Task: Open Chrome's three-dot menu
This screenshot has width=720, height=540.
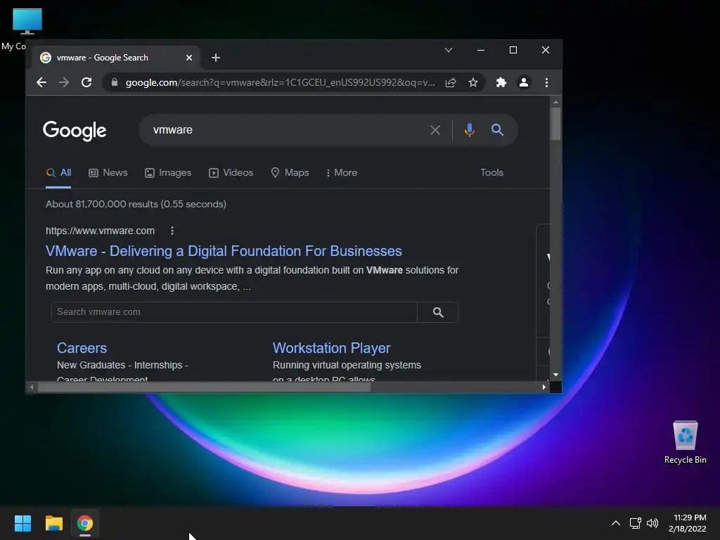Action: [x=546, y=83]
